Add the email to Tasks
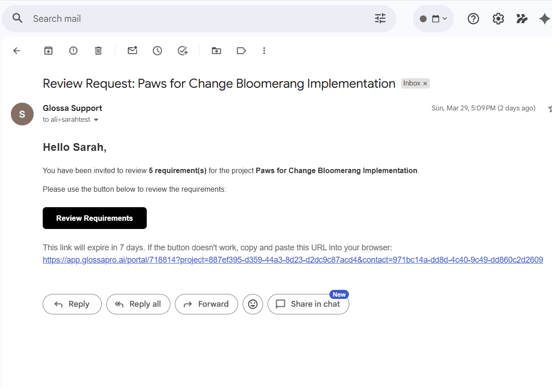Viewport: 552px width, 388px height. tap(183, 50)
